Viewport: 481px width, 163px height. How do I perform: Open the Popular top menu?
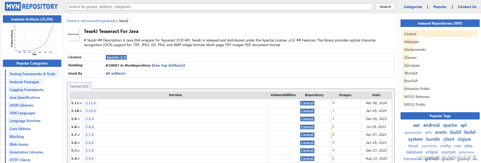coord(440,7)
